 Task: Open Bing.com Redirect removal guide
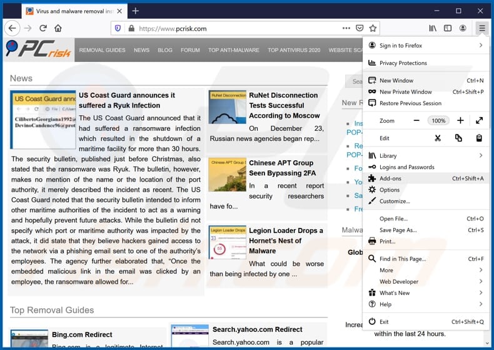click(x=82, y=334)
